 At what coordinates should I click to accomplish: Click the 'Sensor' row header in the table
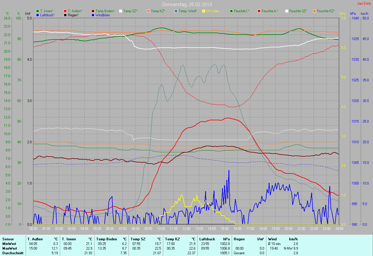[8, 239]
